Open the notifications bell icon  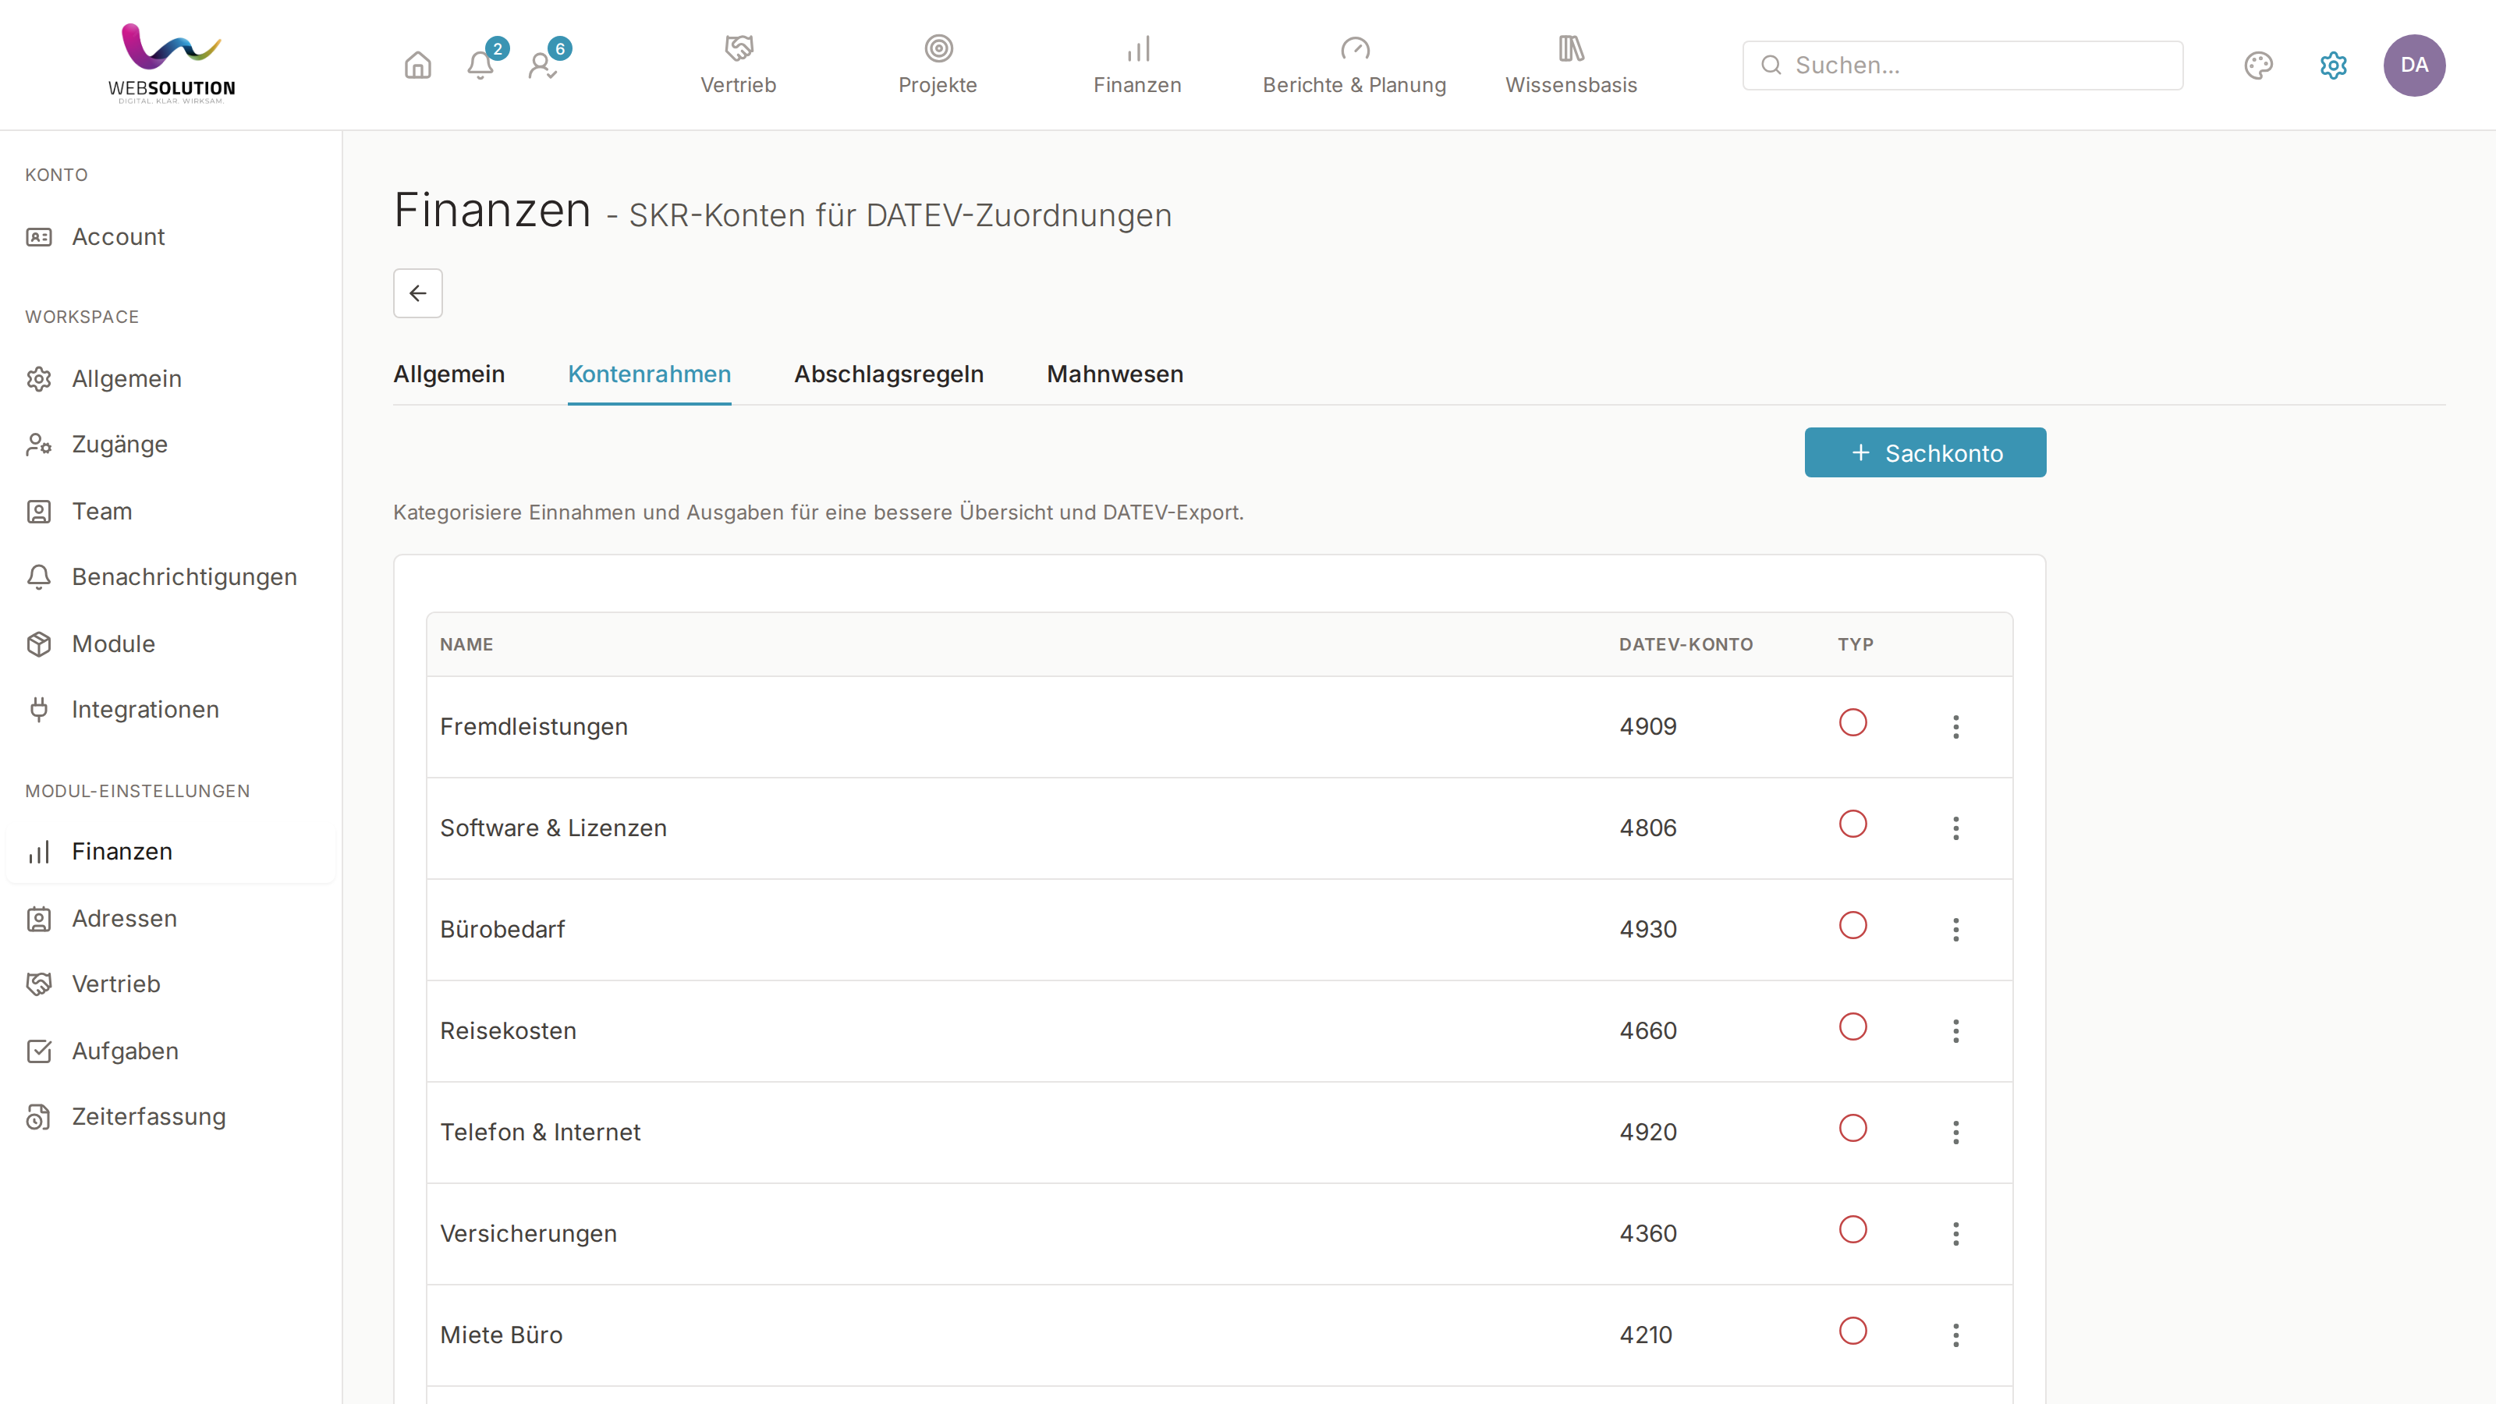[480, 65]
